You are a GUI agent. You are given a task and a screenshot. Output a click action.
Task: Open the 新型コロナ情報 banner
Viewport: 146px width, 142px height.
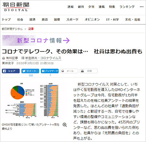[x=36, y=41]
